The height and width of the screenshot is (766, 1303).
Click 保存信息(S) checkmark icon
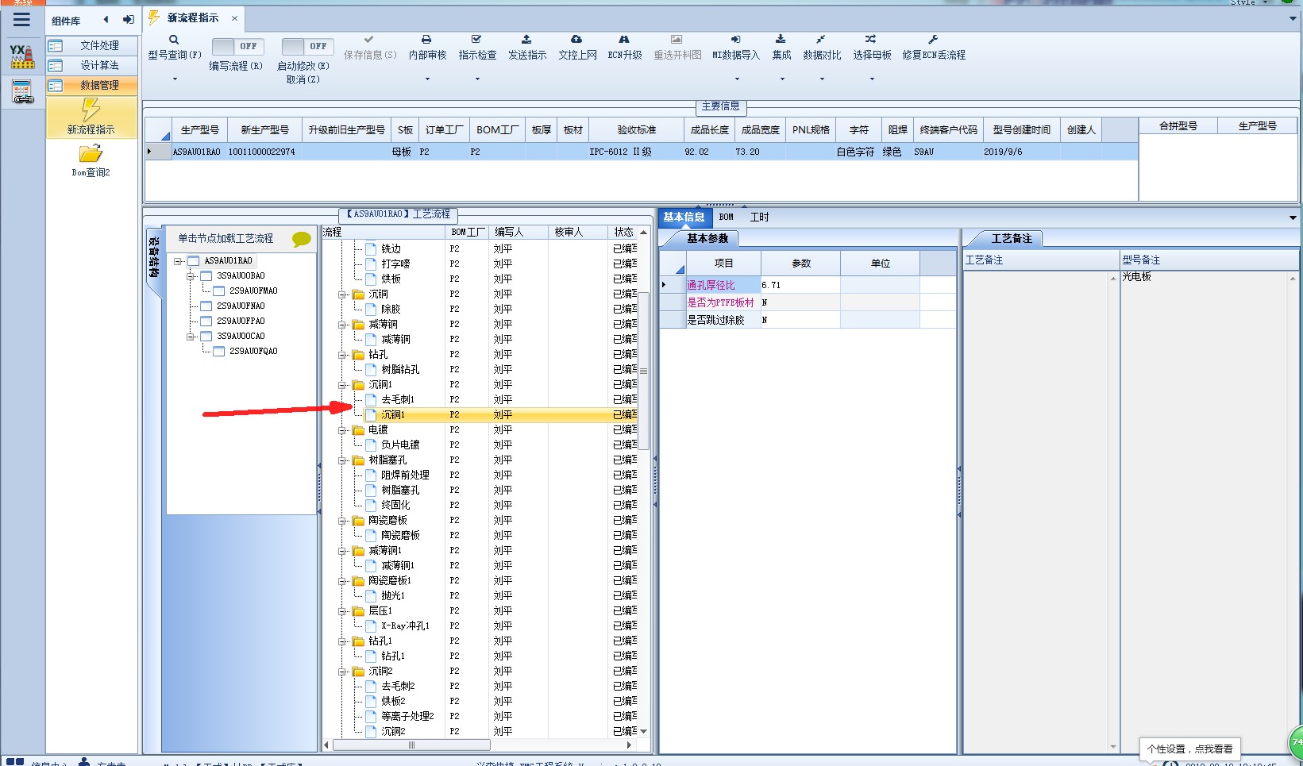pos(369,39)
